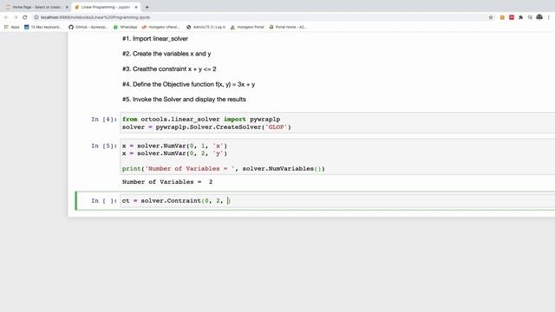Open the media control icon in toolbar
Image resolution: width=555 pixels, height=312 pixels.
point(530,17)
